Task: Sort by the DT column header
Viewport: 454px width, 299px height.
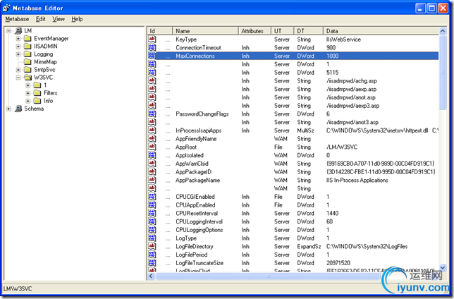Action: coord(308,31)
